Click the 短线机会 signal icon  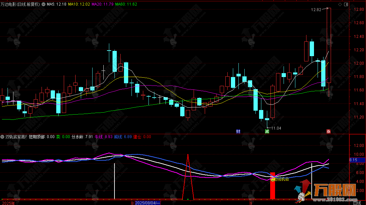click(x=272, y=179)
